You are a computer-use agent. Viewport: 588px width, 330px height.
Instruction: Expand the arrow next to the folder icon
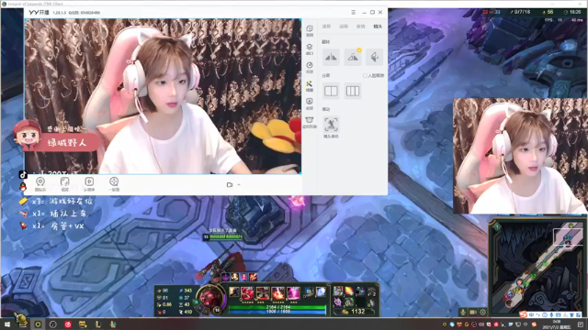[239, 184]
